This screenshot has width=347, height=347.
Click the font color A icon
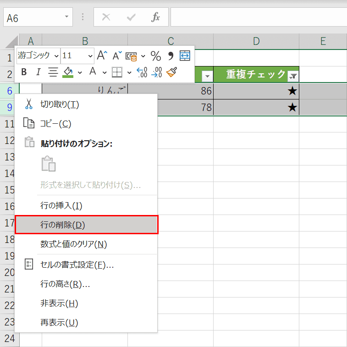(93, 72)
